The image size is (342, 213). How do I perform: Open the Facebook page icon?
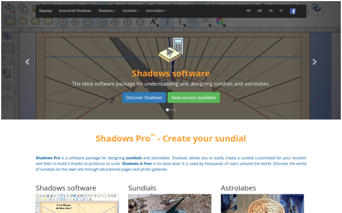(293, 11)
